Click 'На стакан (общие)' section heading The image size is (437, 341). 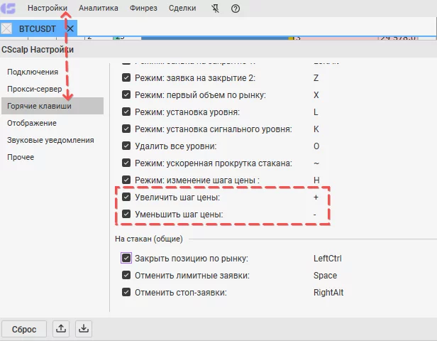[149, 239]
